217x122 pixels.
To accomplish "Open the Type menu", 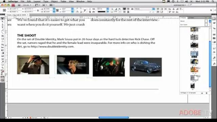I will tap(46, 1).
